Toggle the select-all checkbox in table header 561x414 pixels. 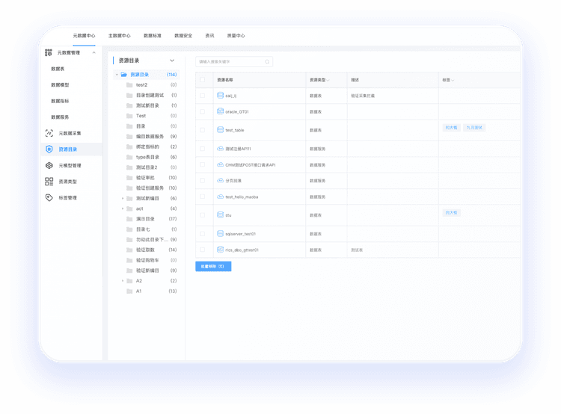[x=202, y=79]
